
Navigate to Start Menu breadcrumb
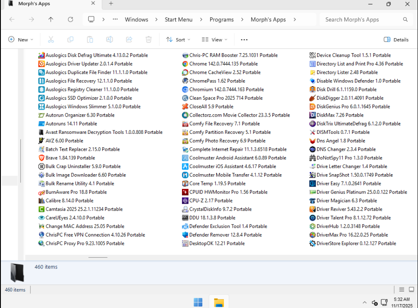[178, 19]
